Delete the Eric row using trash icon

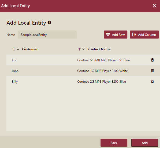(152, 60)
